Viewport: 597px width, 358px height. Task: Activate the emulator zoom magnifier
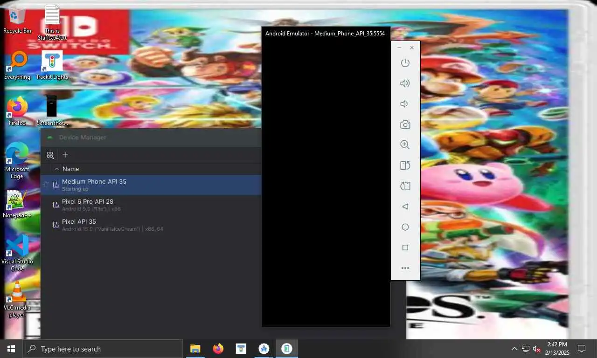(x=405, y=145)
